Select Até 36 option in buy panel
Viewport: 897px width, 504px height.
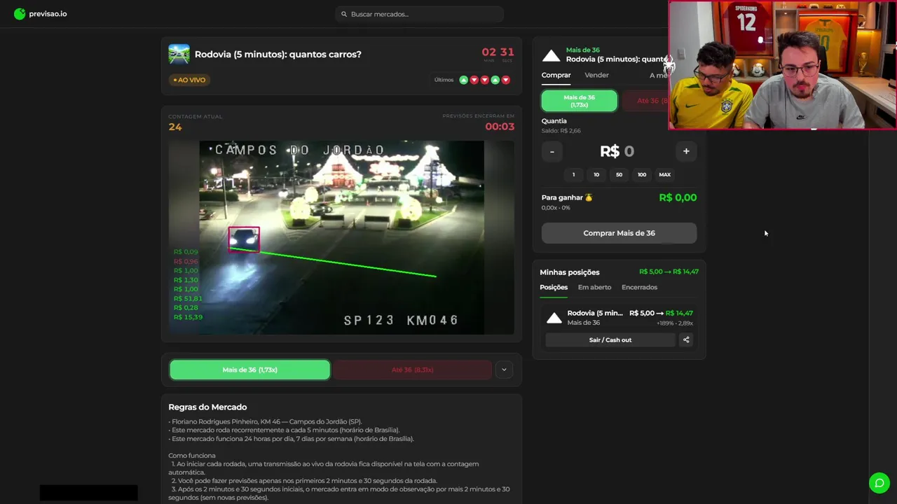646,101
